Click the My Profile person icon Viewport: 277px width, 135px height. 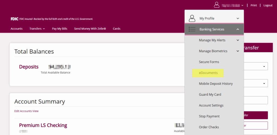[192, 18]
